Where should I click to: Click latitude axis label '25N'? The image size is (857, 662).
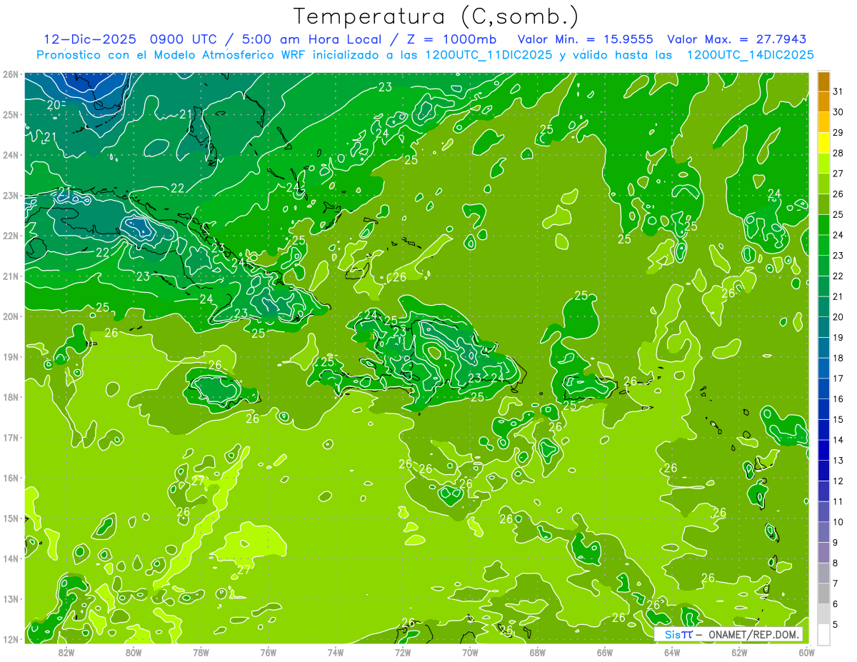10,115
